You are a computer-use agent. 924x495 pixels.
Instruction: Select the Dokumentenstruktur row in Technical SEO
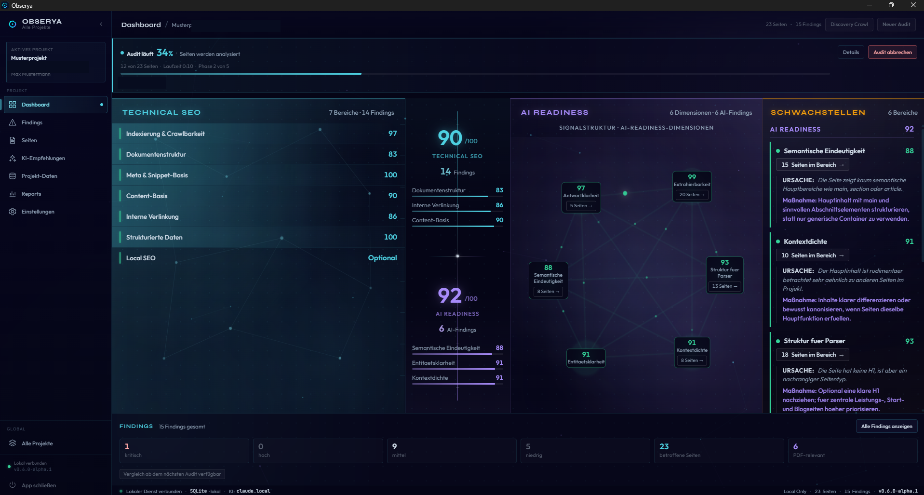click(x=258, y=154)
